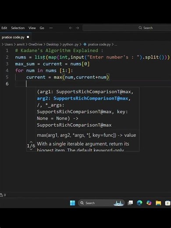Open Windows Start menu
Image resolution: width=171 pixels, height=228 pixels.
pos(72,203)
